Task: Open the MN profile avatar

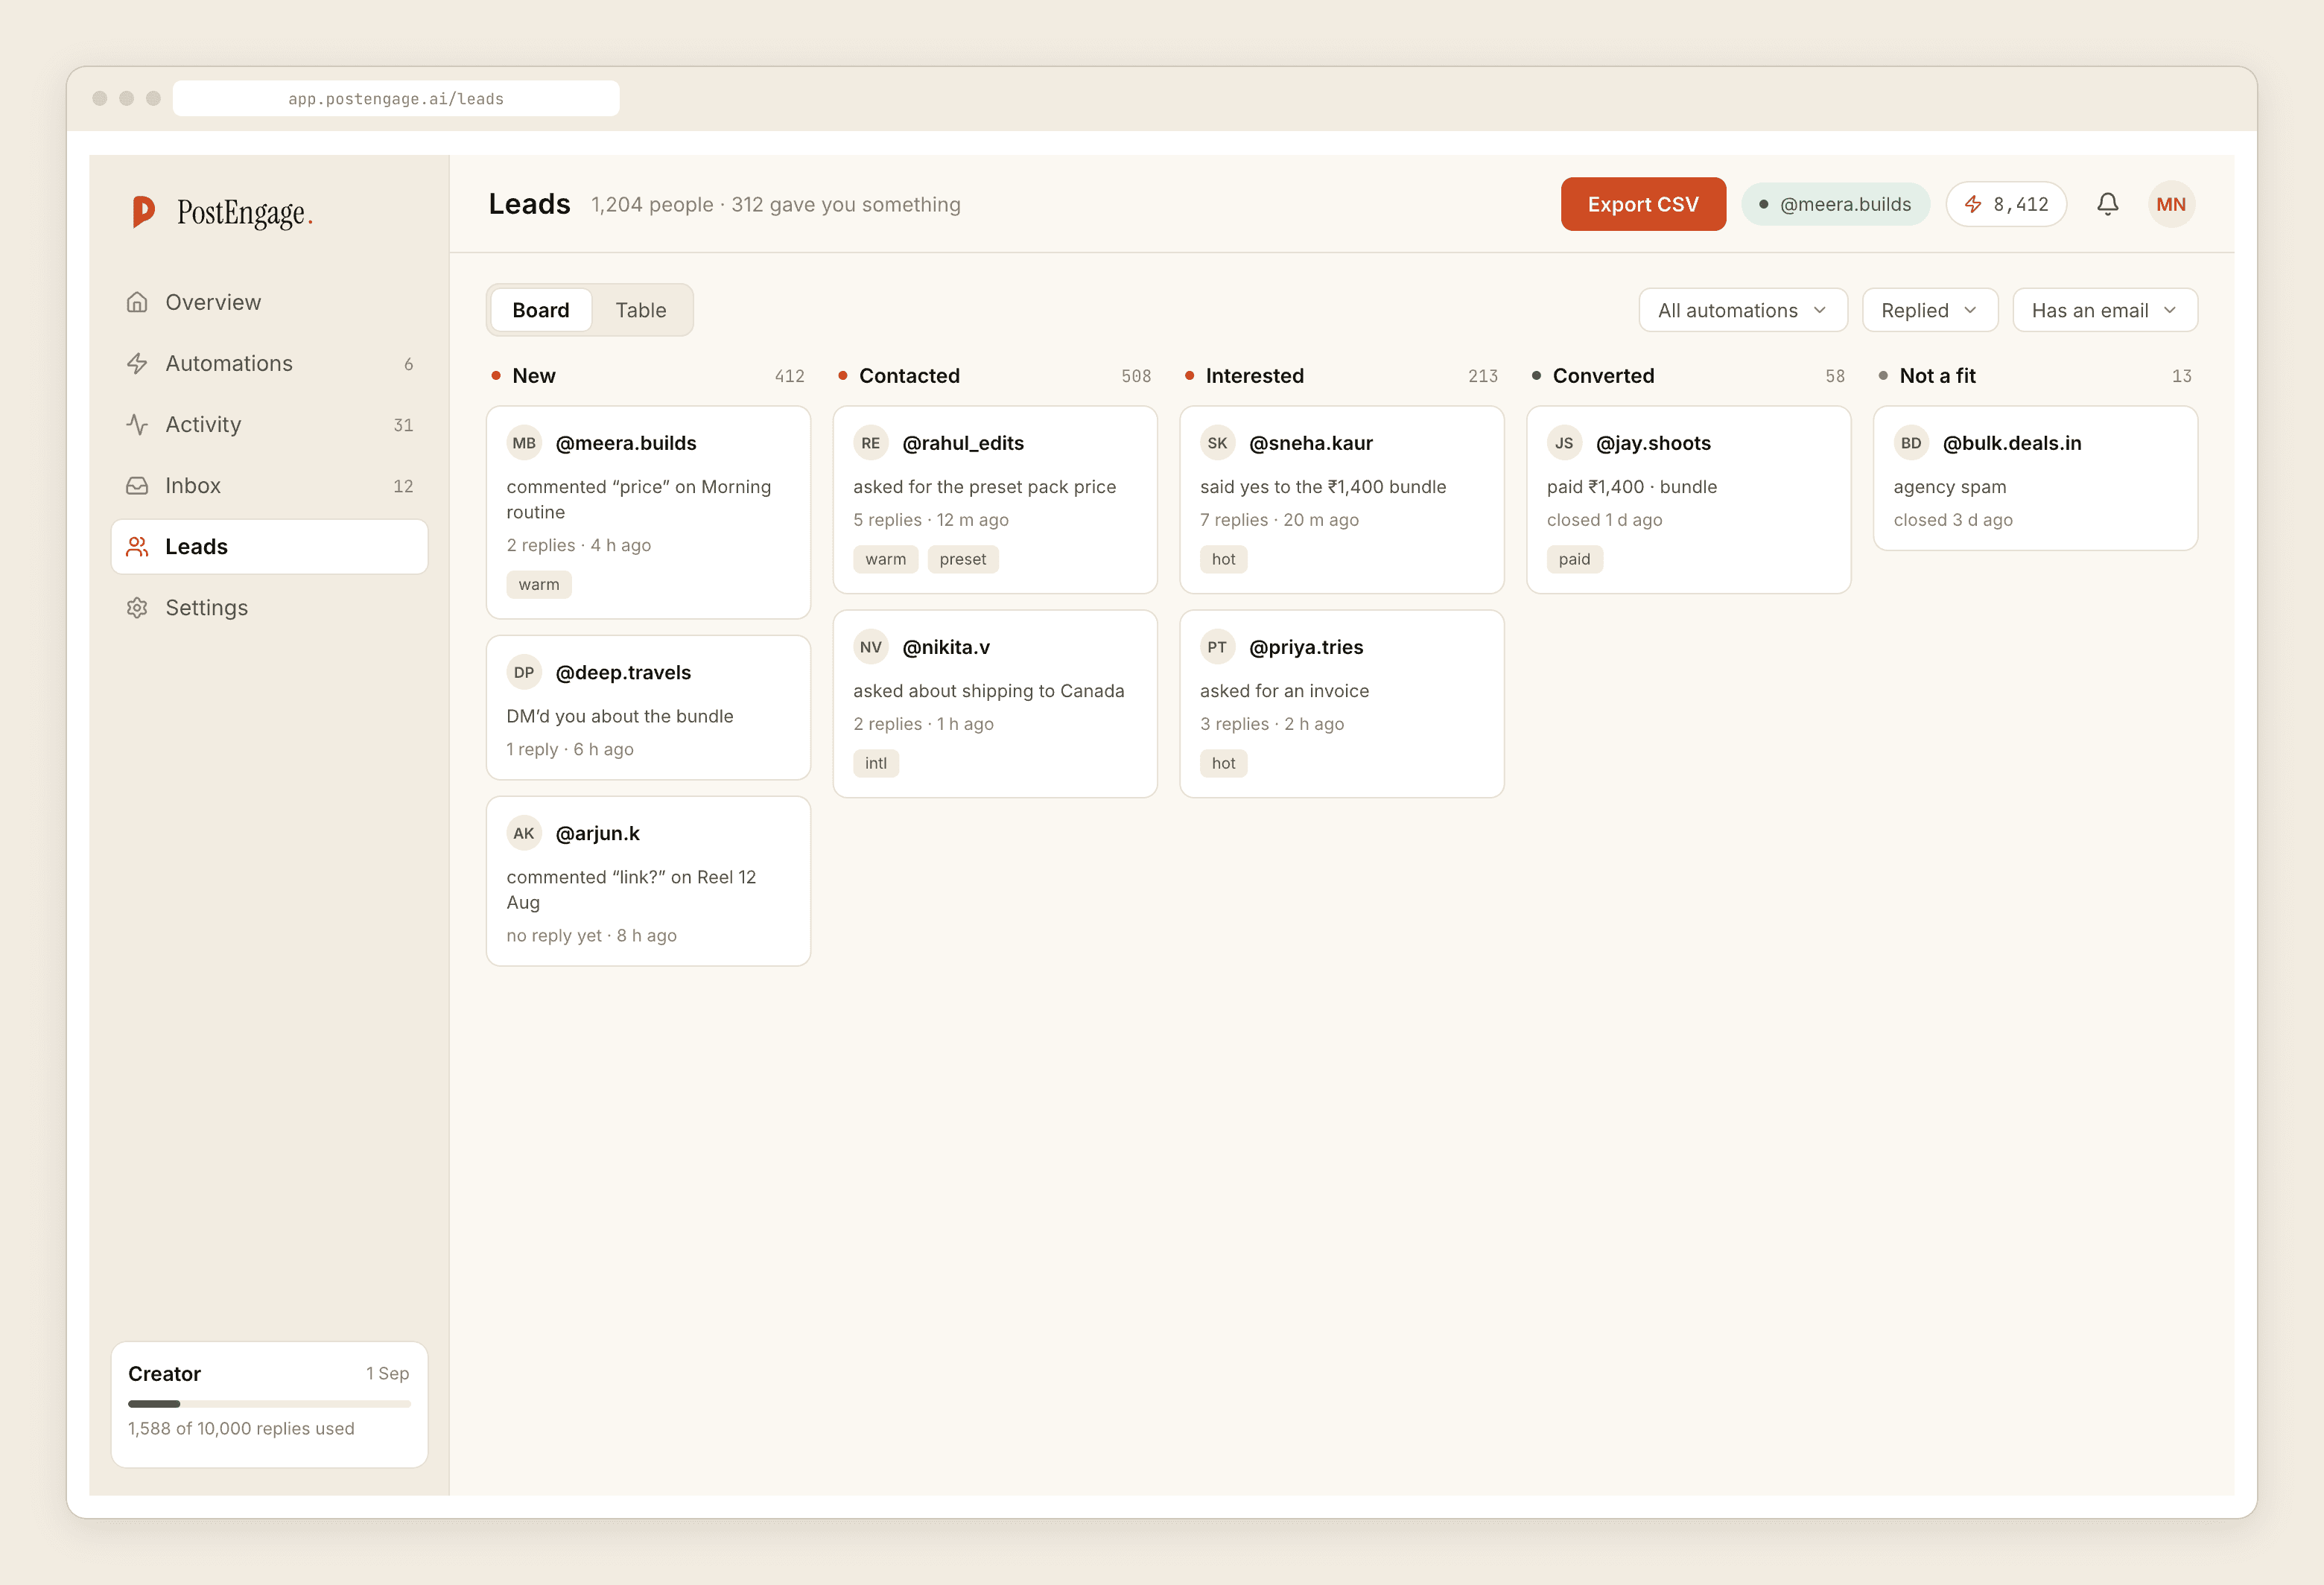Action: tap(2171, 204)
